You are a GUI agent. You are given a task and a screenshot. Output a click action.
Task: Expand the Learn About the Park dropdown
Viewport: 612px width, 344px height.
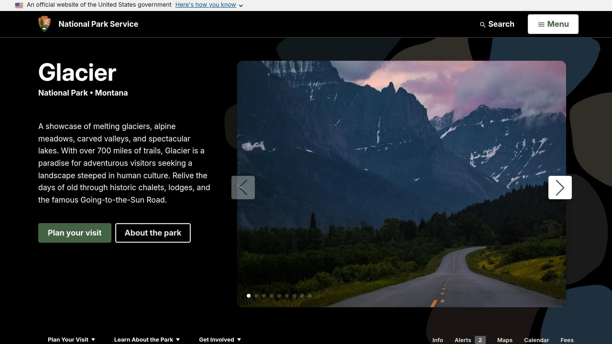point(147,340)
